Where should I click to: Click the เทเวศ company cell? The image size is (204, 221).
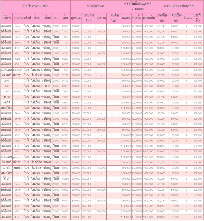click(x=6, y=102)
